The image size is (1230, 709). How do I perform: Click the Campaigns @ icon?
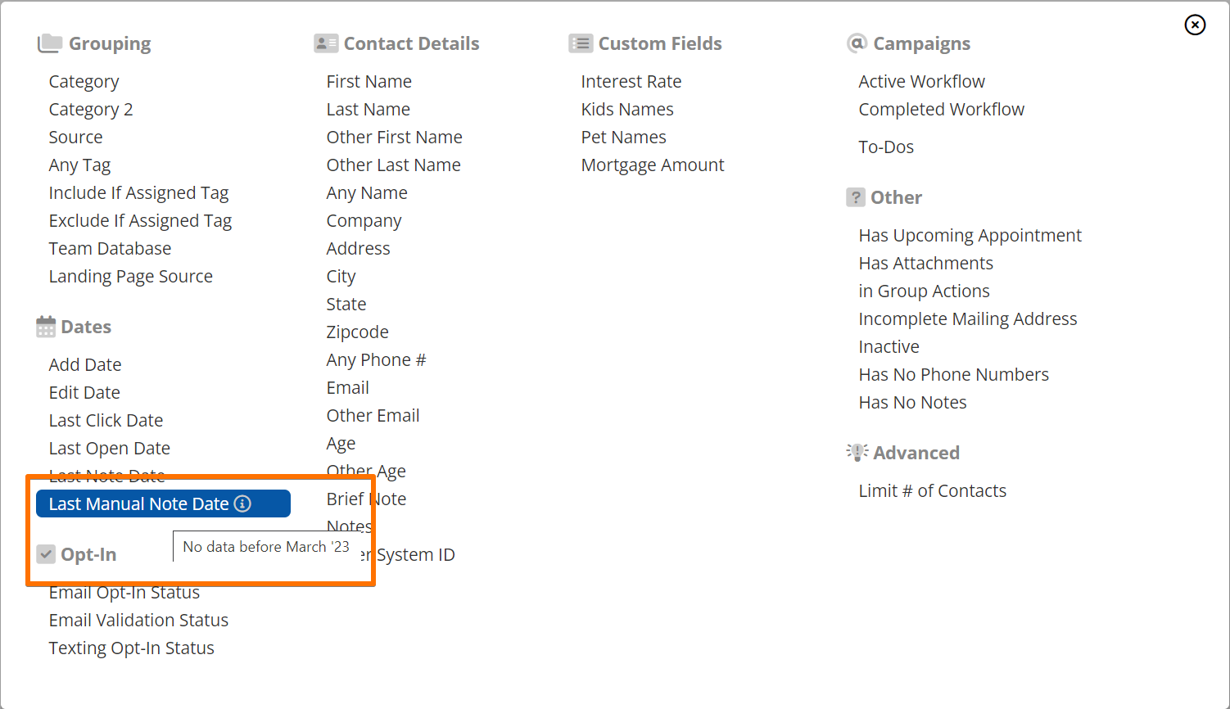[x=857, y=43]
